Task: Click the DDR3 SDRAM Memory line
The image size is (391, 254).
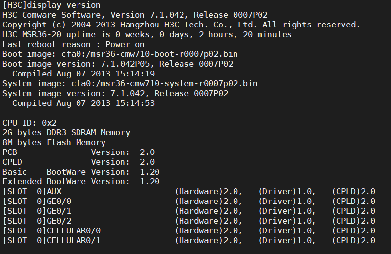Action: point(66,132)
